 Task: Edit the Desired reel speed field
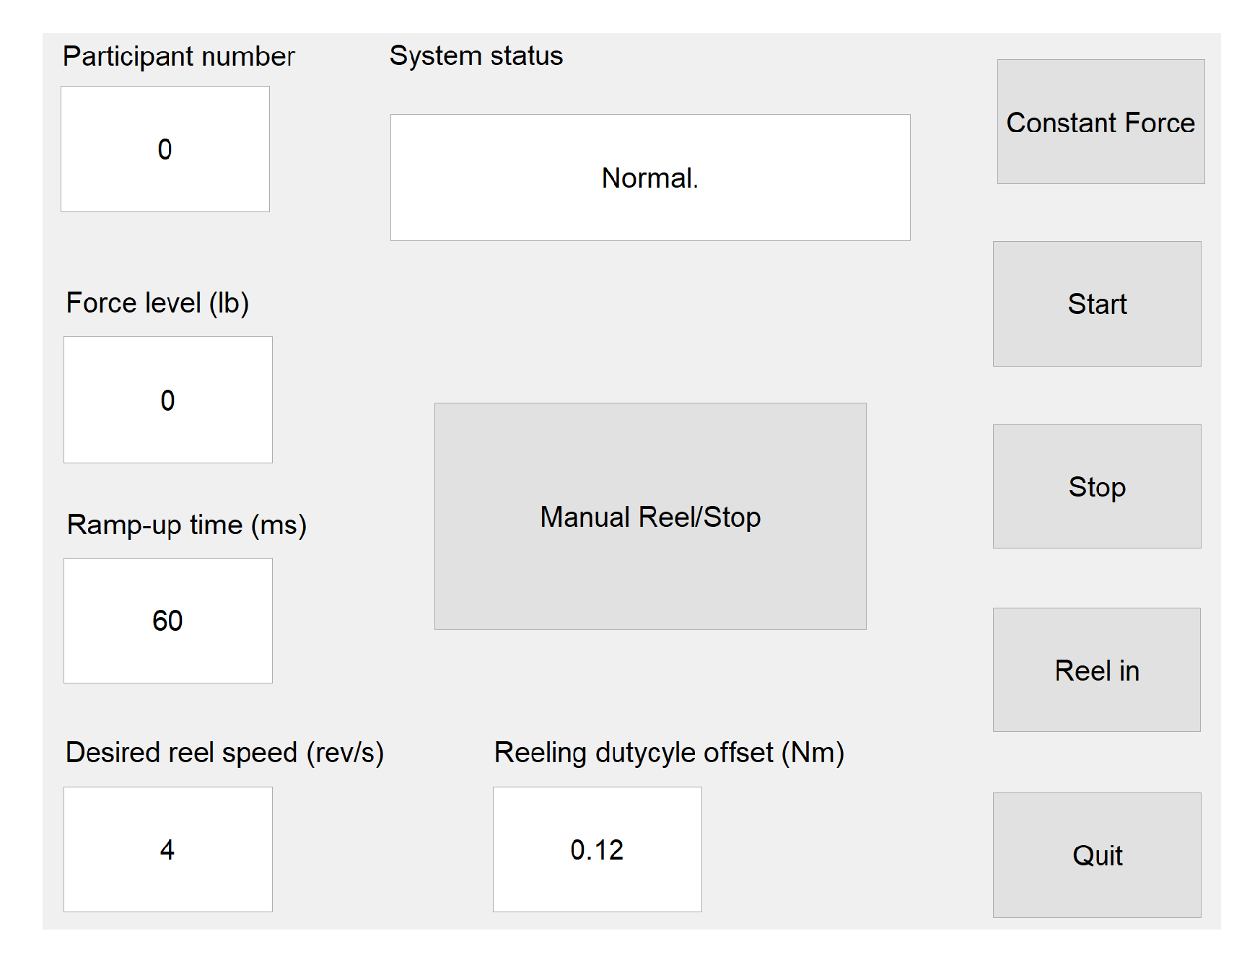[167, 849]
